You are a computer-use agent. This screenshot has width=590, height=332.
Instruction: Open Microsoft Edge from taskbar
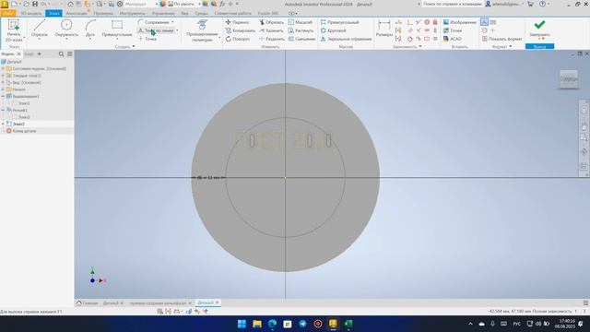[273, 324]
